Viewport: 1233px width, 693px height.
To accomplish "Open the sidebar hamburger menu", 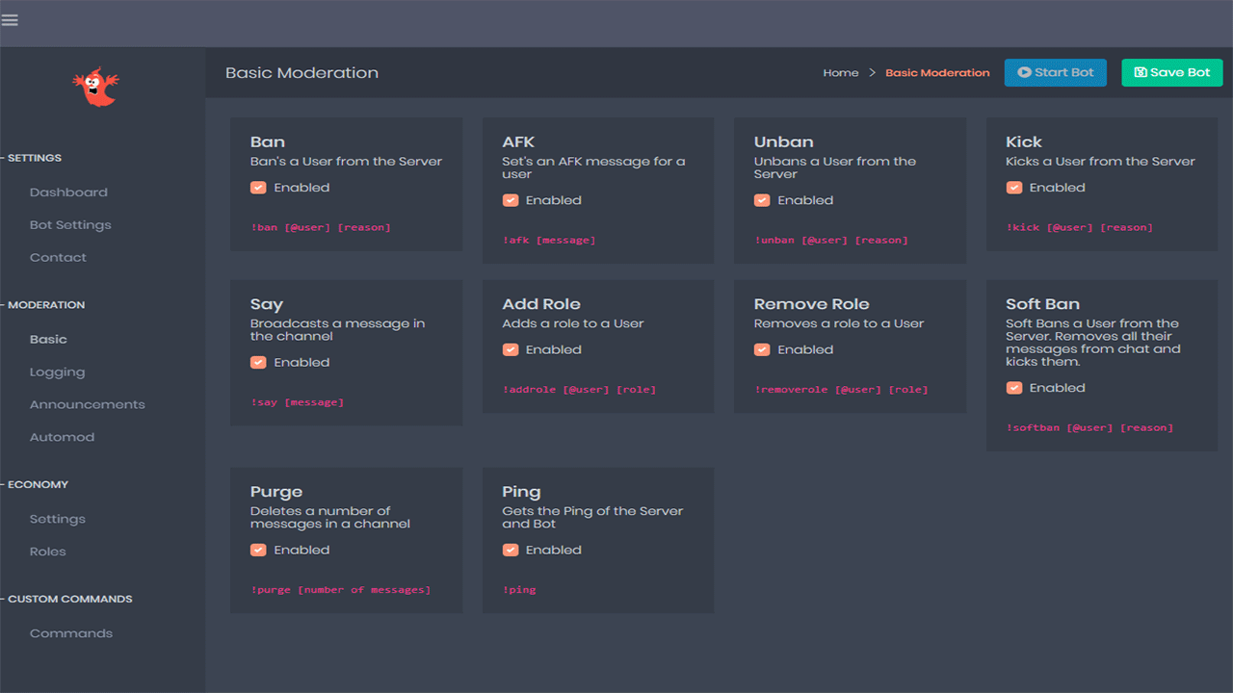I will click(10, 19).
